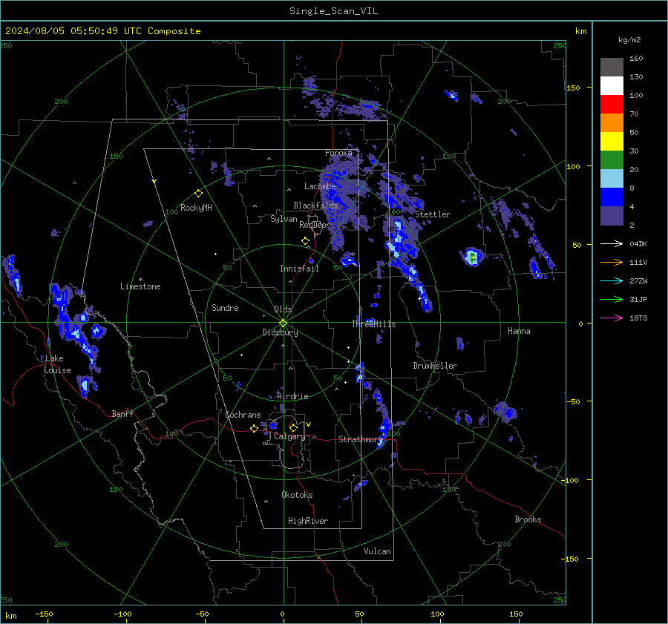Pick the light blue 8-20 legend block
Image resolution: width=668 pixels, height=624 pixels.
pyautogui.click(x=612, y=179)
